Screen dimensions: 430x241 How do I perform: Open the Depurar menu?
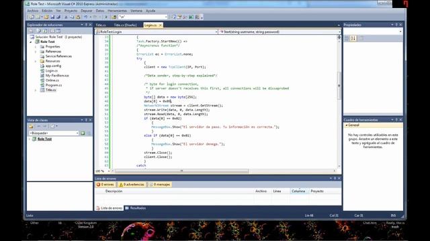coord(87,11)
